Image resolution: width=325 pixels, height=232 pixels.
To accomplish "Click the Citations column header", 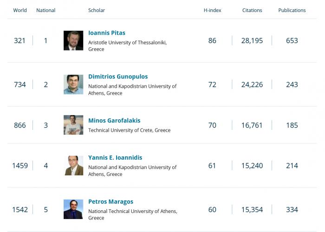I will 252,10.
